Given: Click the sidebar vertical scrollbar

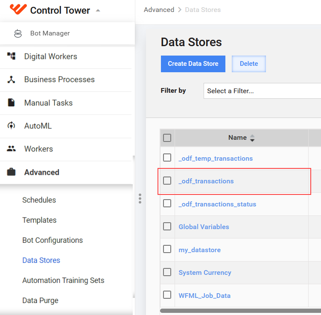Looking at the screenshot, I should coord(134,227).
